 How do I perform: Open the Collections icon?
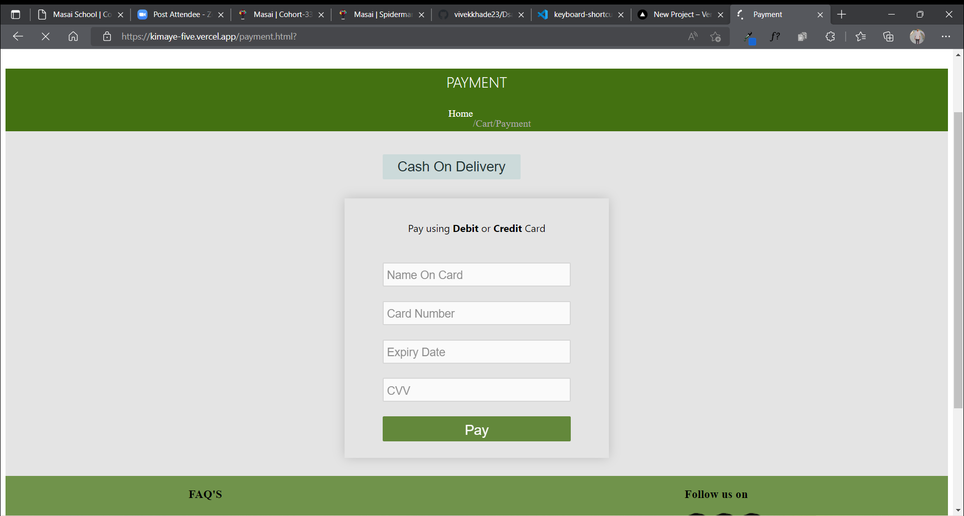pos(888,37)
